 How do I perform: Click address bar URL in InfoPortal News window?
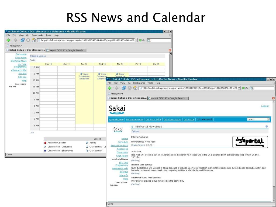(190, 88)
